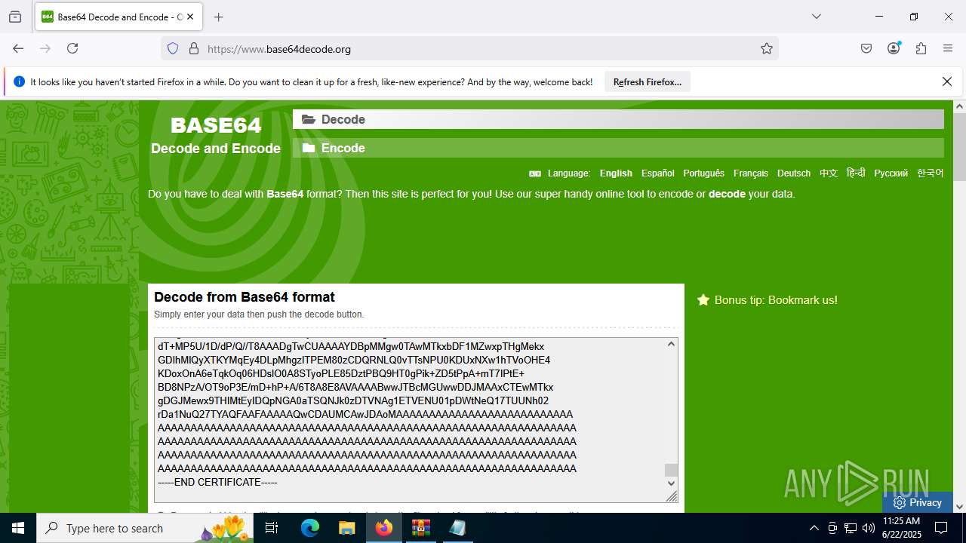This screenshot has width=966, height=543.
Task: Click the textarea resize grip handle
Action: click(x=672, y=496)
